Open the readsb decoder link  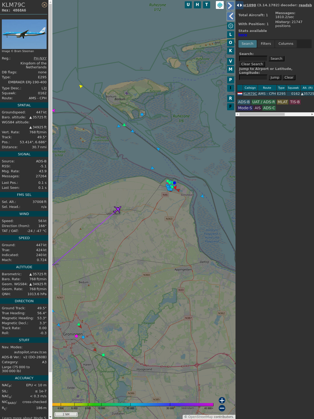pyautogui.click(x=305, y=5)
